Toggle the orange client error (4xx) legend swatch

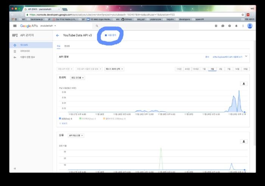(x=104, y=118)
